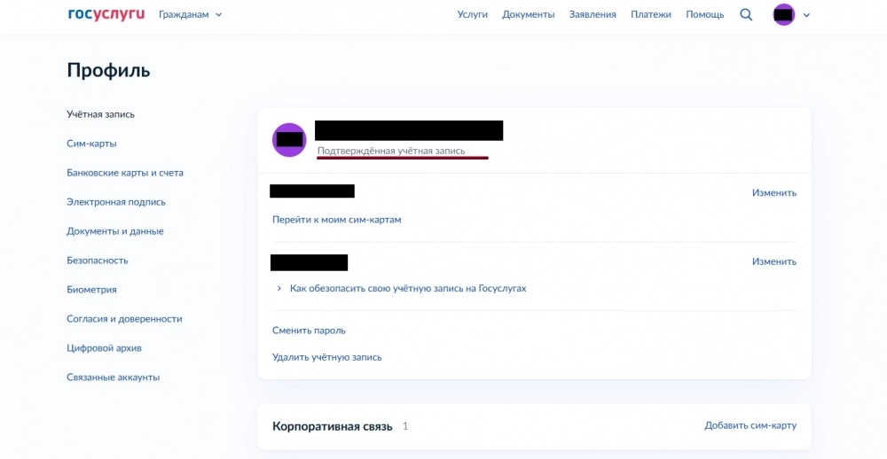887x459 pixels.
Task: Open Связанные аккаунты section
Action: tap(114, 377)
